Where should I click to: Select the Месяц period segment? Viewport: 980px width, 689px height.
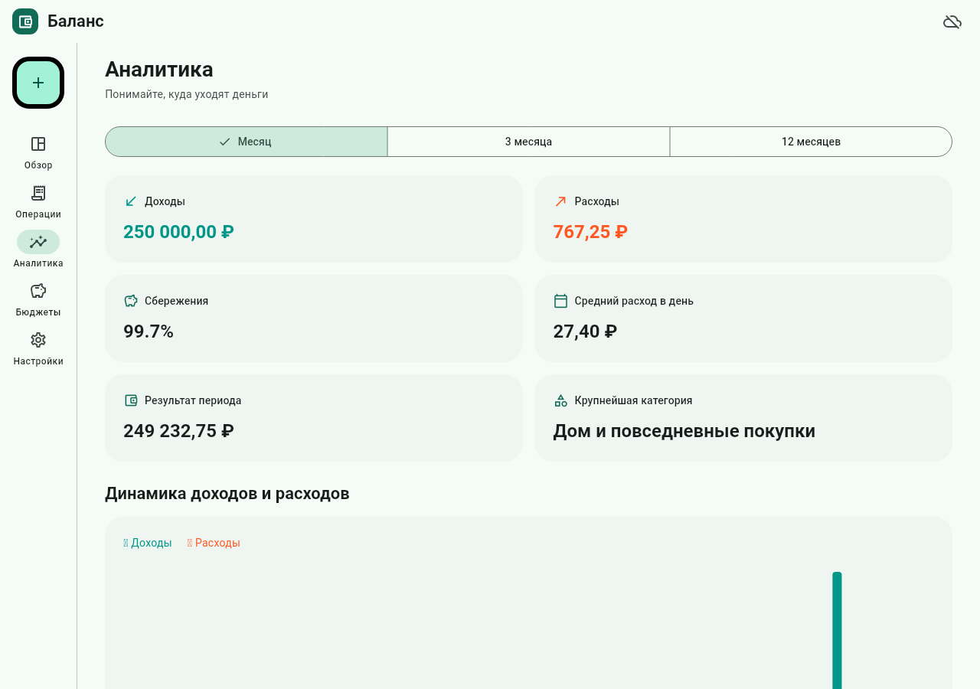246,142
